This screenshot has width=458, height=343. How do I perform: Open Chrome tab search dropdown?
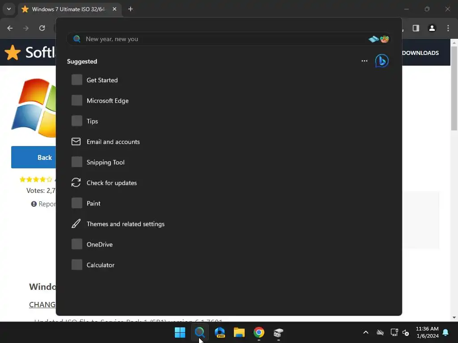click(x=9, y=9)
